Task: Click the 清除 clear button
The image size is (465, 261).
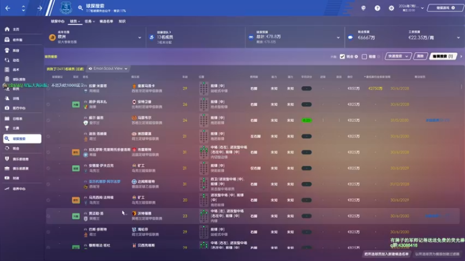Action: click(x=420, y=56)
